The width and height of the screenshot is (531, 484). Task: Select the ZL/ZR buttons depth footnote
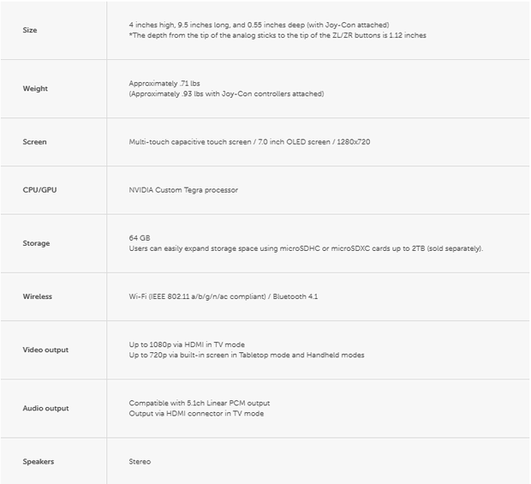(277, 35)
